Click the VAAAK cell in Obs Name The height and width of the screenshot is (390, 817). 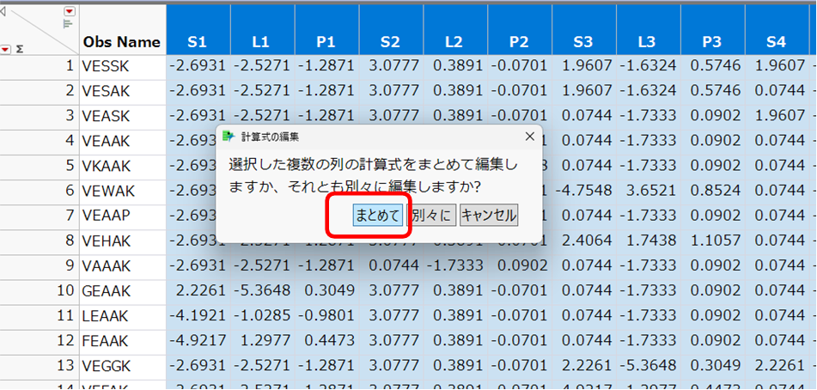[x=123, y=266]
